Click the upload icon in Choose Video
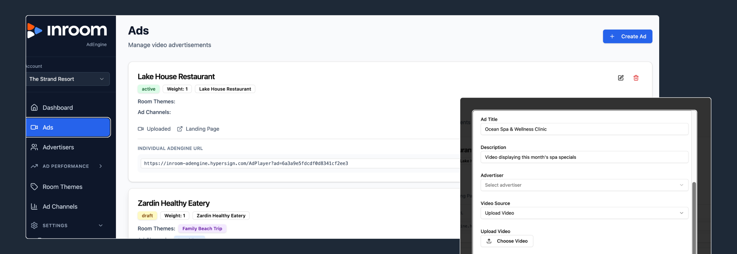Image resolution: width=737 pixels, height=254 pixels. coord(489,241)
